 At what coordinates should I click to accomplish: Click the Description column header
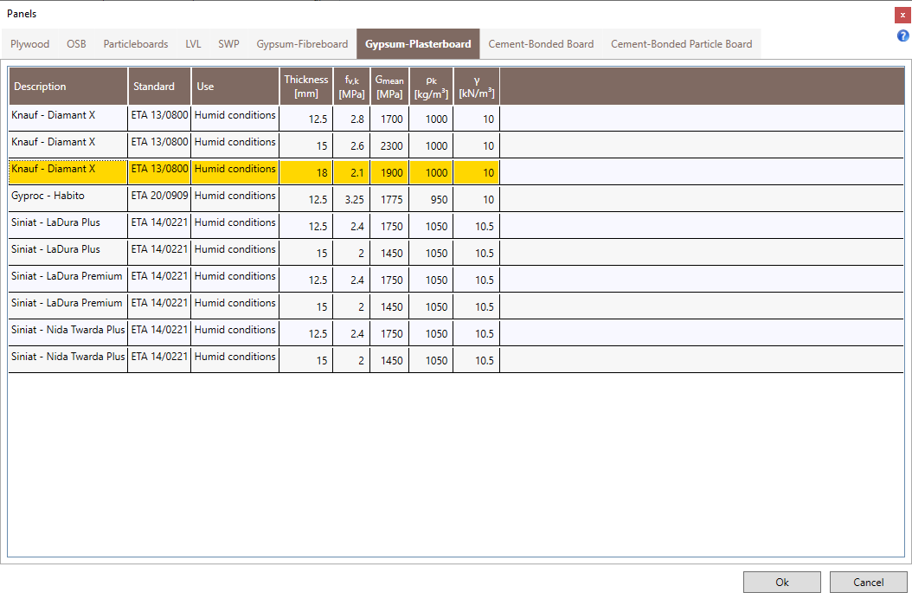pyautogui.click(x=68, y=87)
